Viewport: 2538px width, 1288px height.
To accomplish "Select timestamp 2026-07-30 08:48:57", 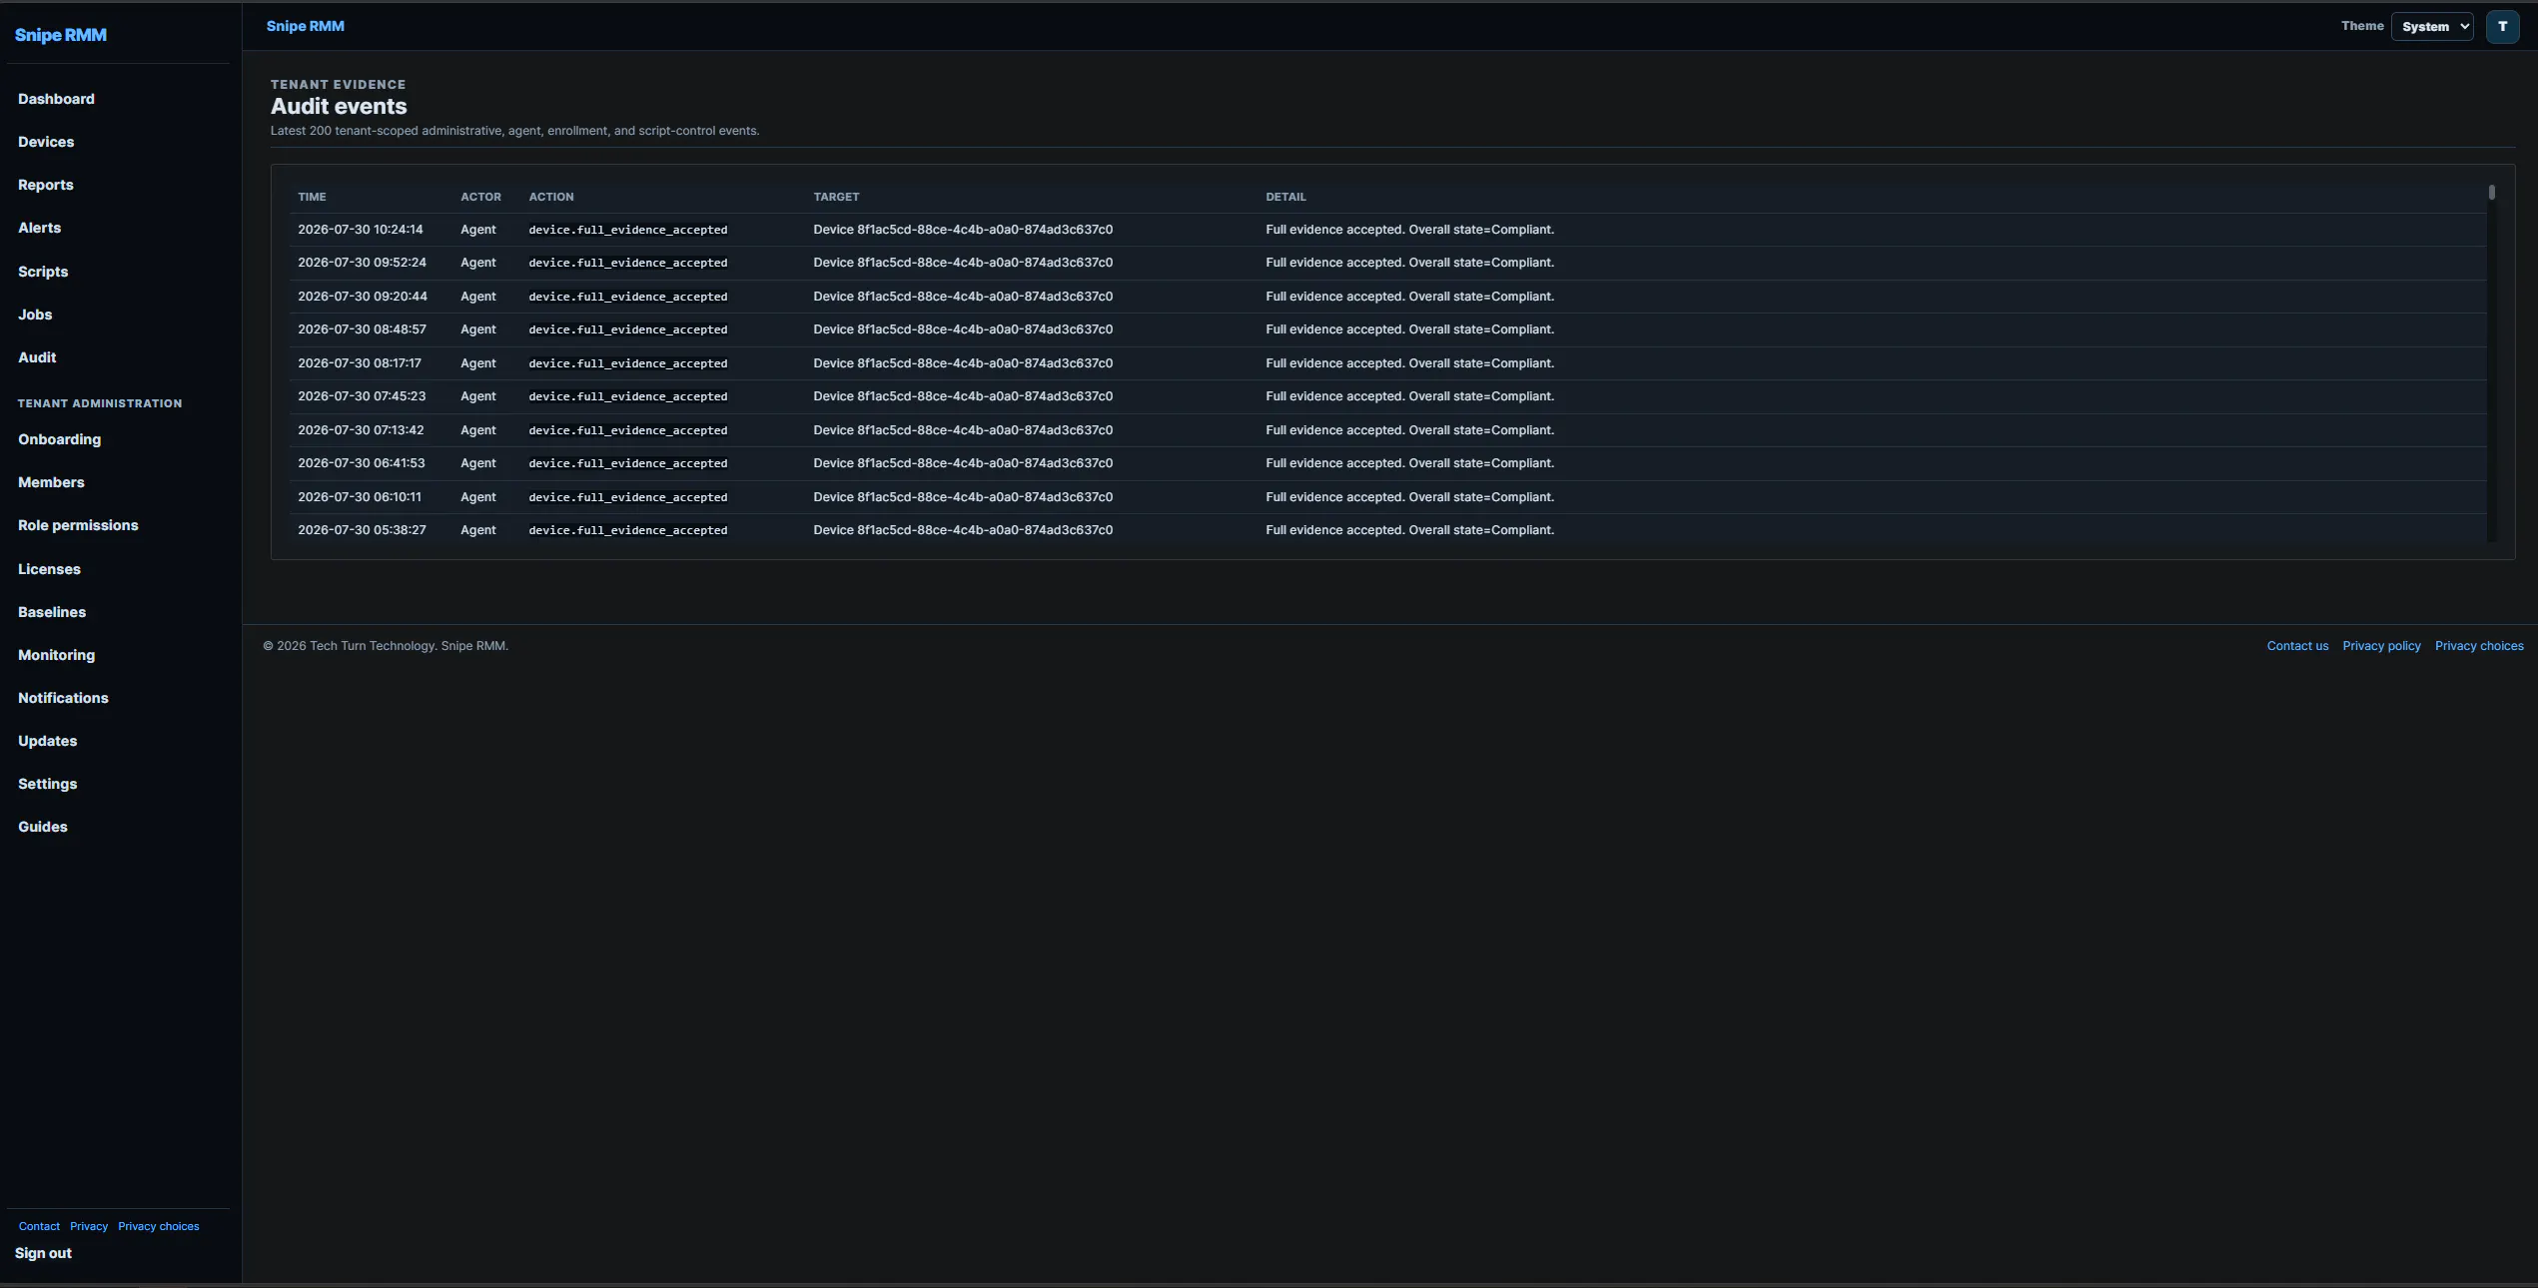I will [362, 329].
